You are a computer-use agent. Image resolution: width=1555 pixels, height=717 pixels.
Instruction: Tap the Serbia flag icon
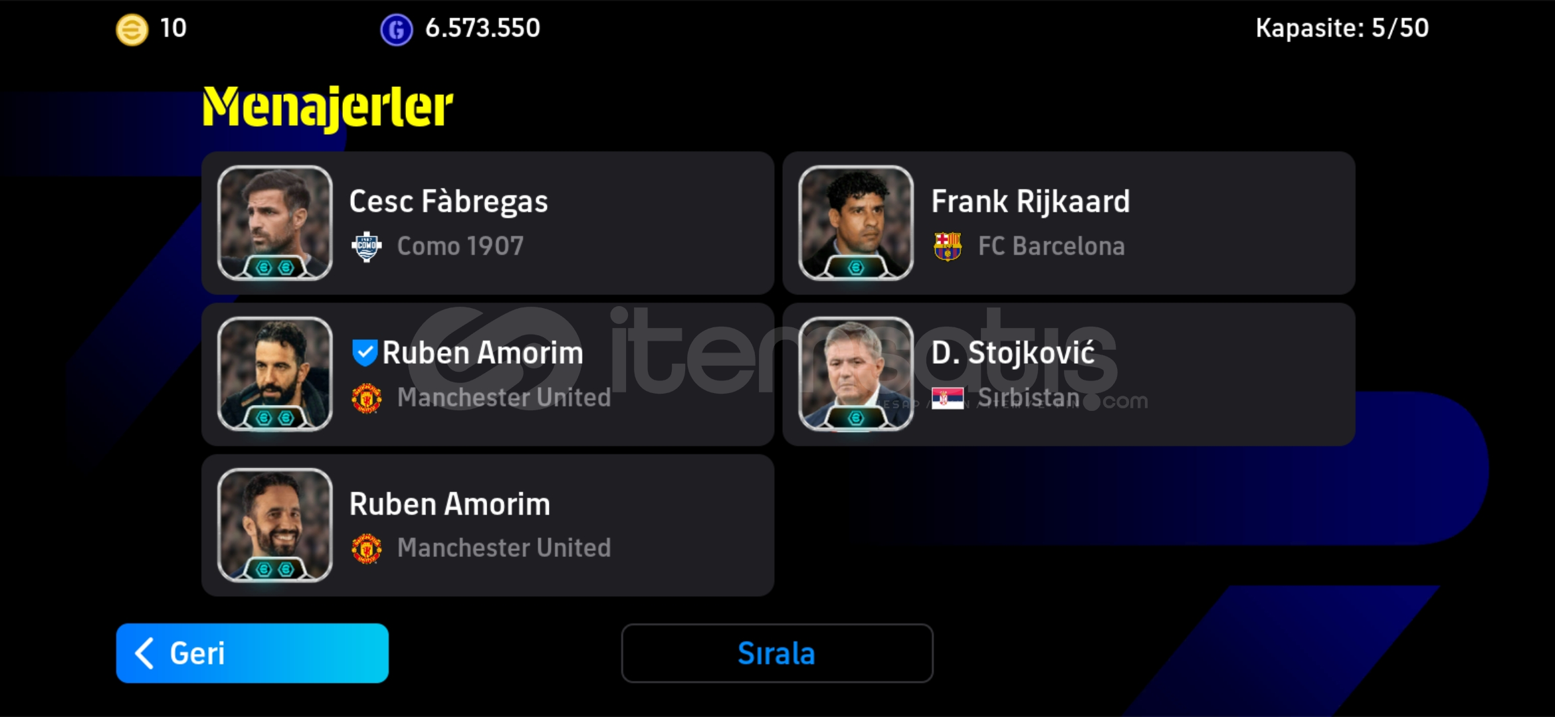(x=948, y=398)
